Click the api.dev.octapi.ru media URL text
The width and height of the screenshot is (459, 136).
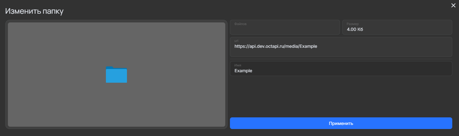coord(276,46)
